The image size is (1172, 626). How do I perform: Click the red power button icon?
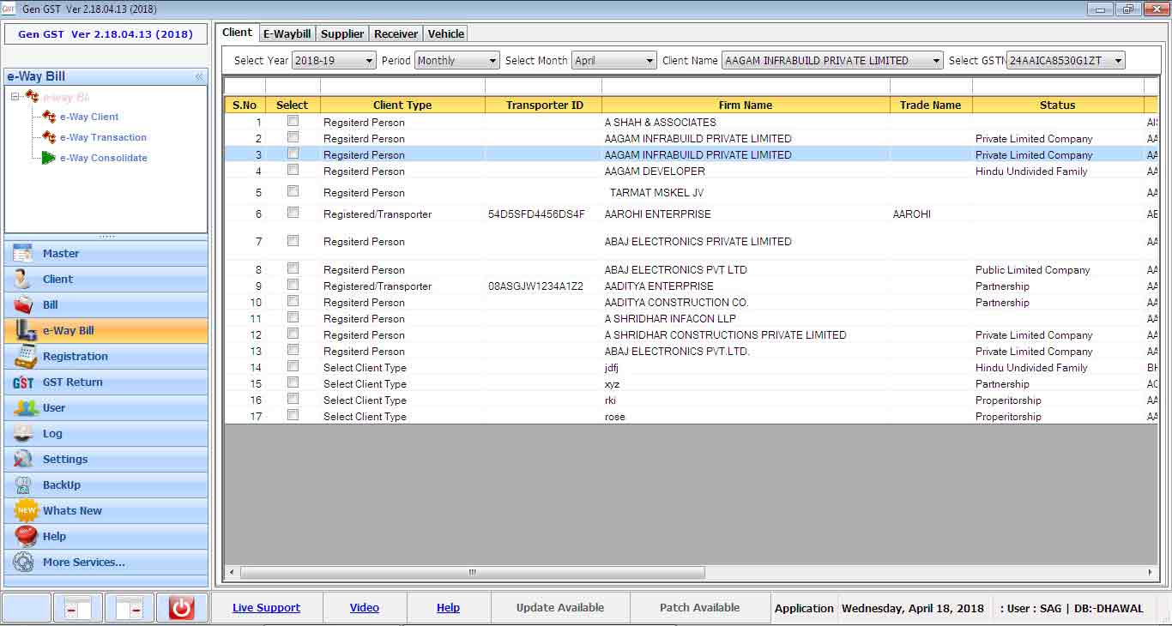[181, 608]
